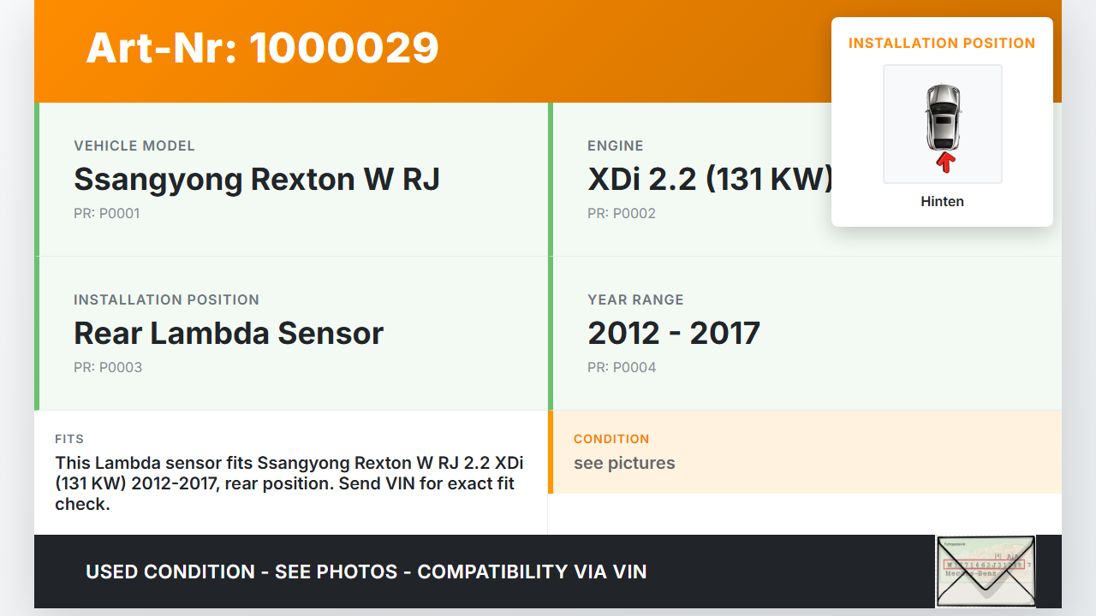The image size is (1096, 616).
Task: Click the red arrow under the car
Action: click(945, 162)
